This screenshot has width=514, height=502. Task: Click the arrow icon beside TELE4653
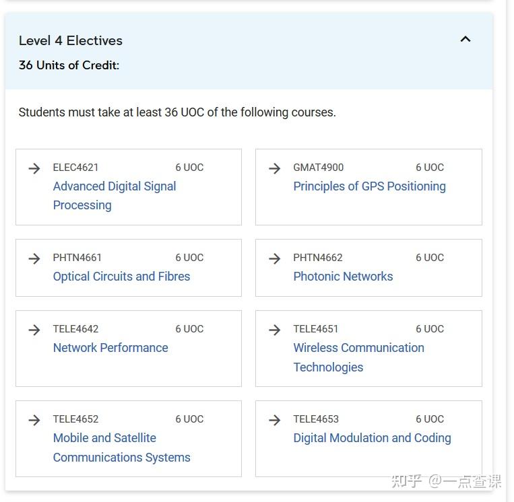(275, 420)
